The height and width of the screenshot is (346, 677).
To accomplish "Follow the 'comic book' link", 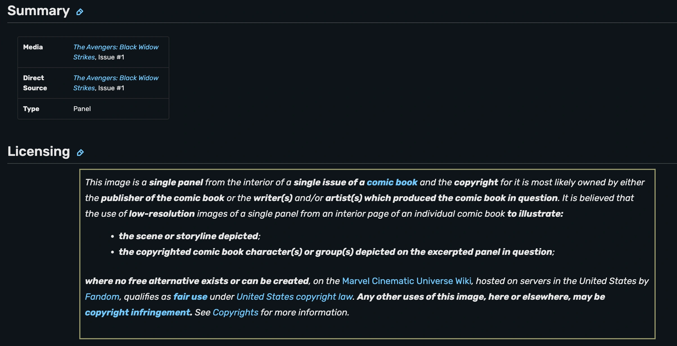I will tap(392, 182).
